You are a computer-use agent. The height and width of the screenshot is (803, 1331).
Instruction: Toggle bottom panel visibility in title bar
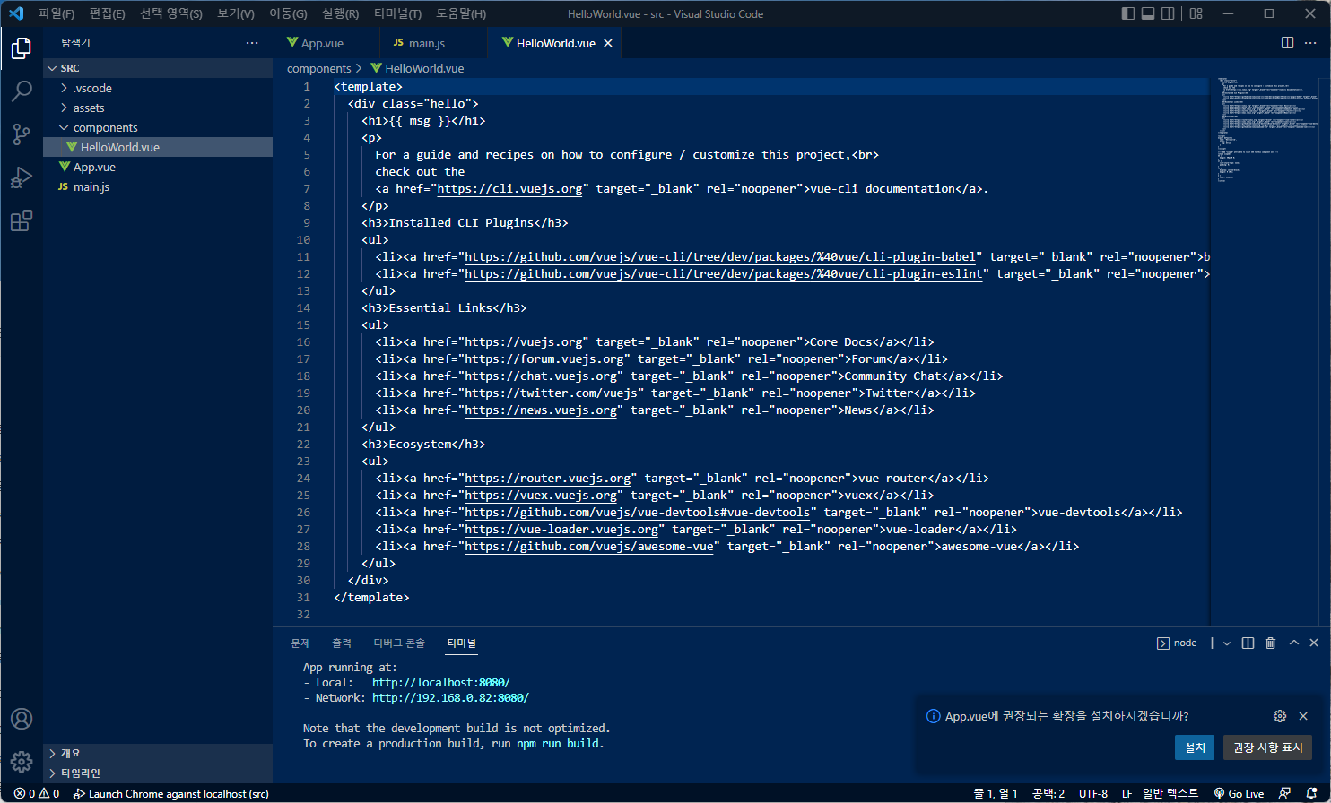click(1148, 13)
